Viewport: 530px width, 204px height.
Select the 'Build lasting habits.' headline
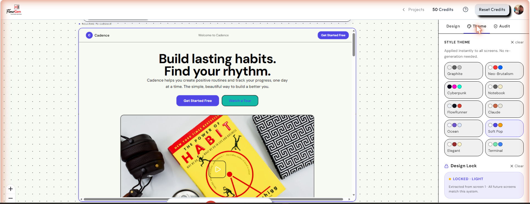tap(217, 59)
